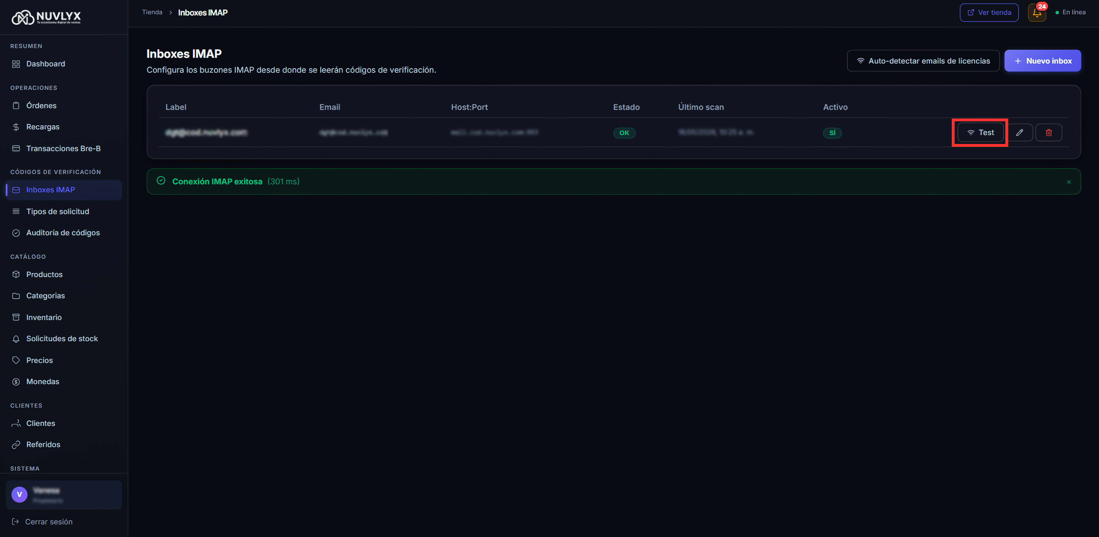Open Monedas page
This screenshot has height=537, width=1099.
coord(64,382)
